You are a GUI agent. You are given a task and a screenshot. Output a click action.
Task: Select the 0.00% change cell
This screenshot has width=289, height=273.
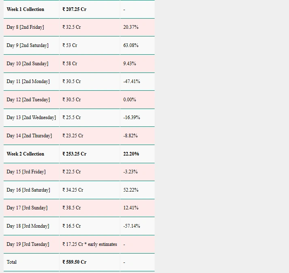[130, 100]
